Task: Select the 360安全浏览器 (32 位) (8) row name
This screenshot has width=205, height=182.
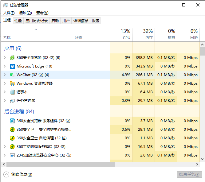Action: [x=38, y=58]
